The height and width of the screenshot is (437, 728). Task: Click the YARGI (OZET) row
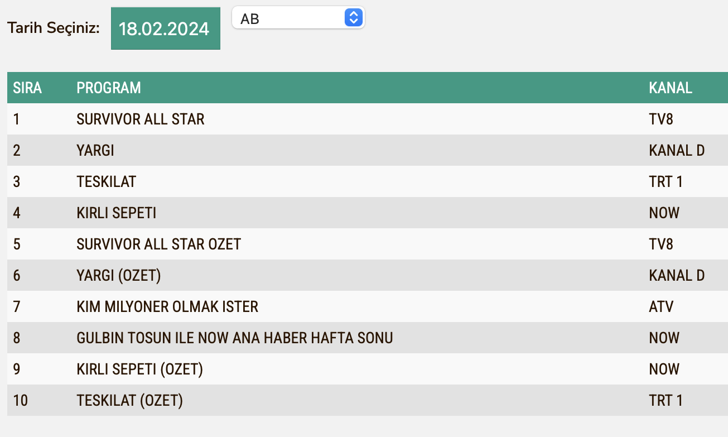[119, 275]
